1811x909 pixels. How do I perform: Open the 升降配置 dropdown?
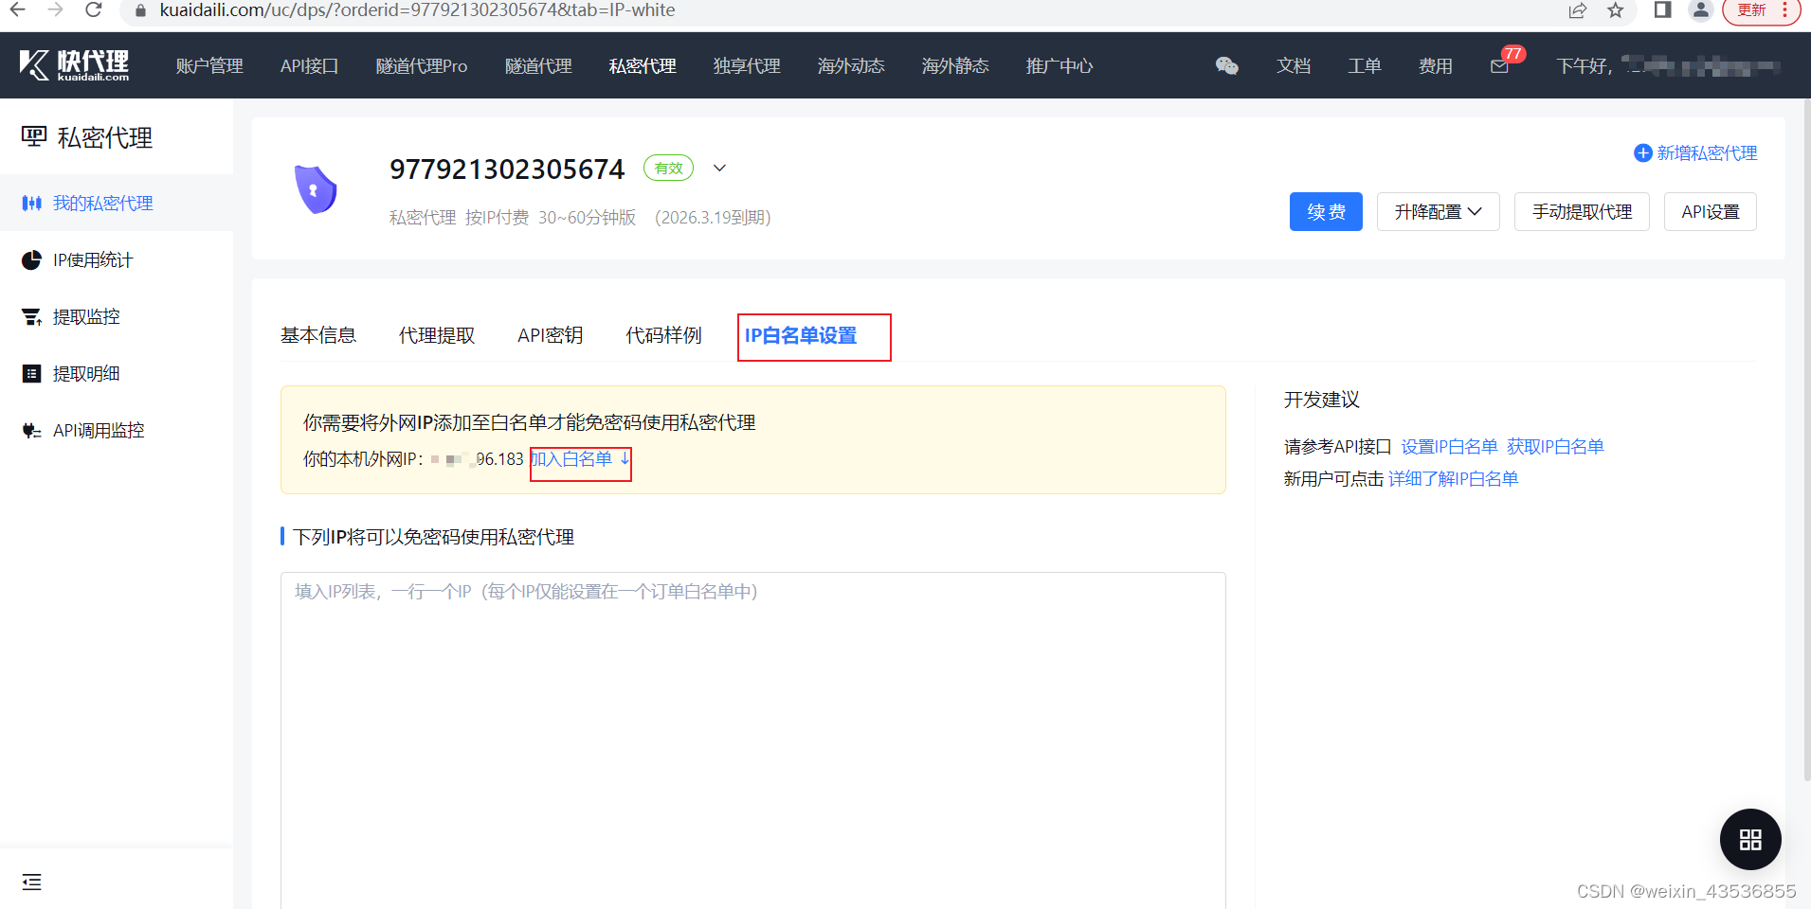pos(1438,211)
